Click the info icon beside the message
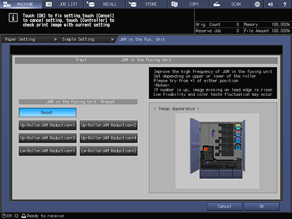This screenshot has width=292, height=219. (13, 17)
